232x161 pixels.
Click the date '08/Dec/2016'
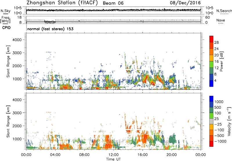click(x=185, y=3)
